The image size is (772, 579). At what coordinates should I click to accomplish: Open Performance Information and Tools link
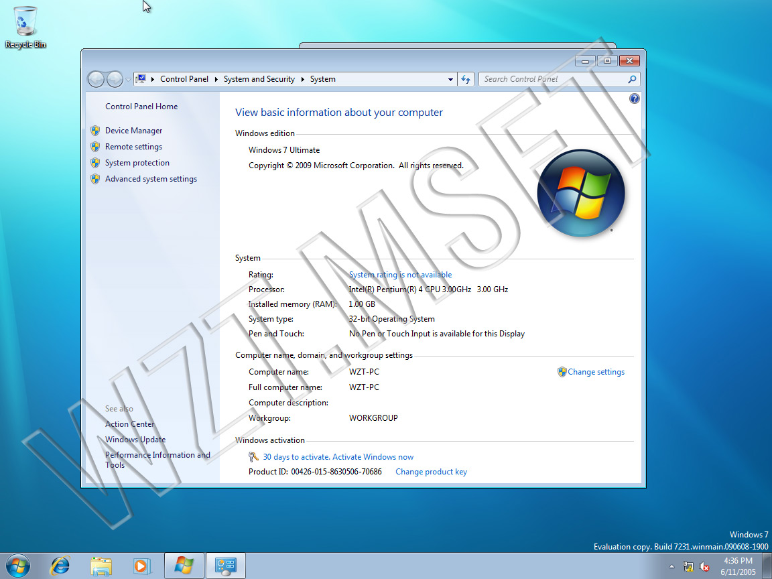coord(157,460)
